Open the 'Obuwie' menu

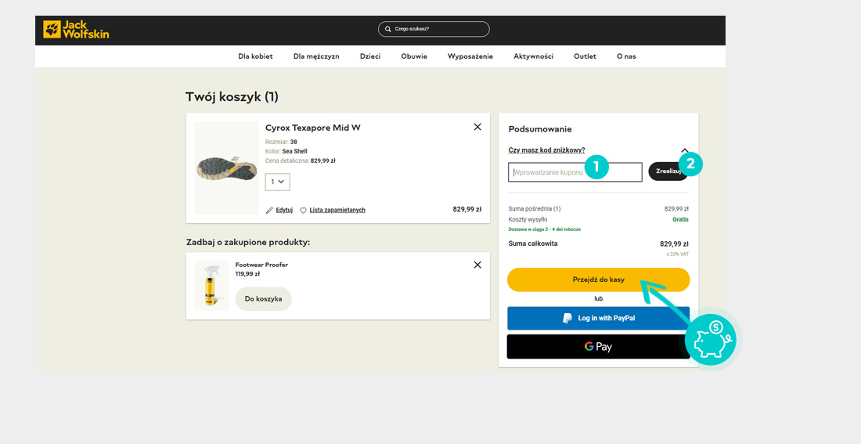tap(414, 56)
